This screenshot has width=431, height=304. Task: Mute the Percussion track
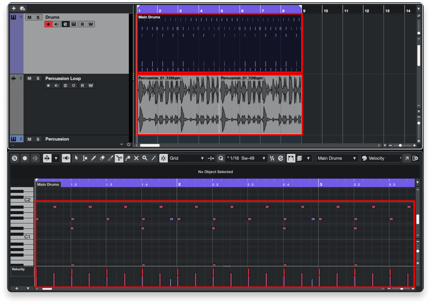tap(29, 139)
